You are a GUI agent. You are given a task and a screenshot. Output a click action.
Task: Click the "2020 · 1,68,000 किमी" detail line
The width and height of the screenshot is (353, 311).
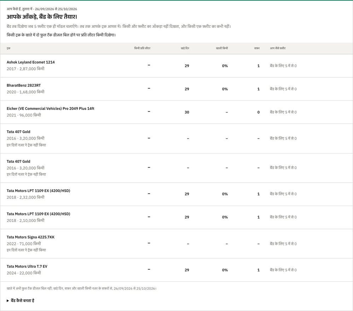point(25,92)
